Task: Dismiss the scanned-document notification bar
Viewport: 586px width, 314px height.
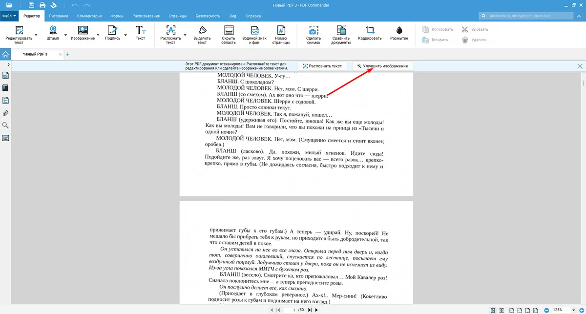Action: click(x=580, y=66)
